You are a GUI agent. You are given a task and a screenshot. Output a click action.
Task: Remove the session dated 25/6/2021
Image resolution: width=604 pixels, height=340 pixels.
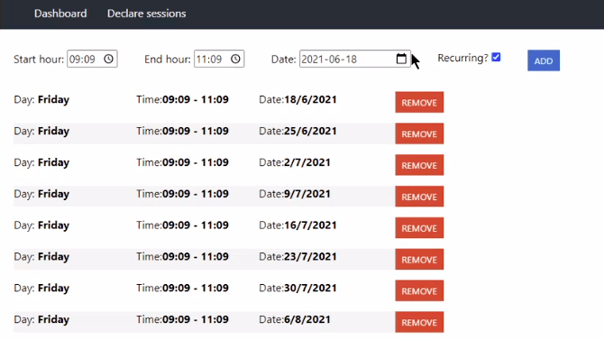click(x=419, y=133)
